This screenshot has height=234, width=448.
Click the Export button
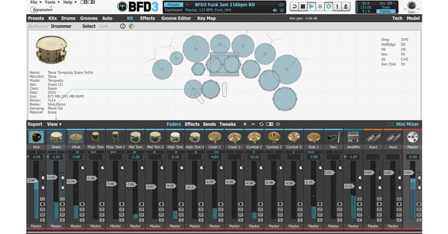pyautogui.click(x=35, y=124)
